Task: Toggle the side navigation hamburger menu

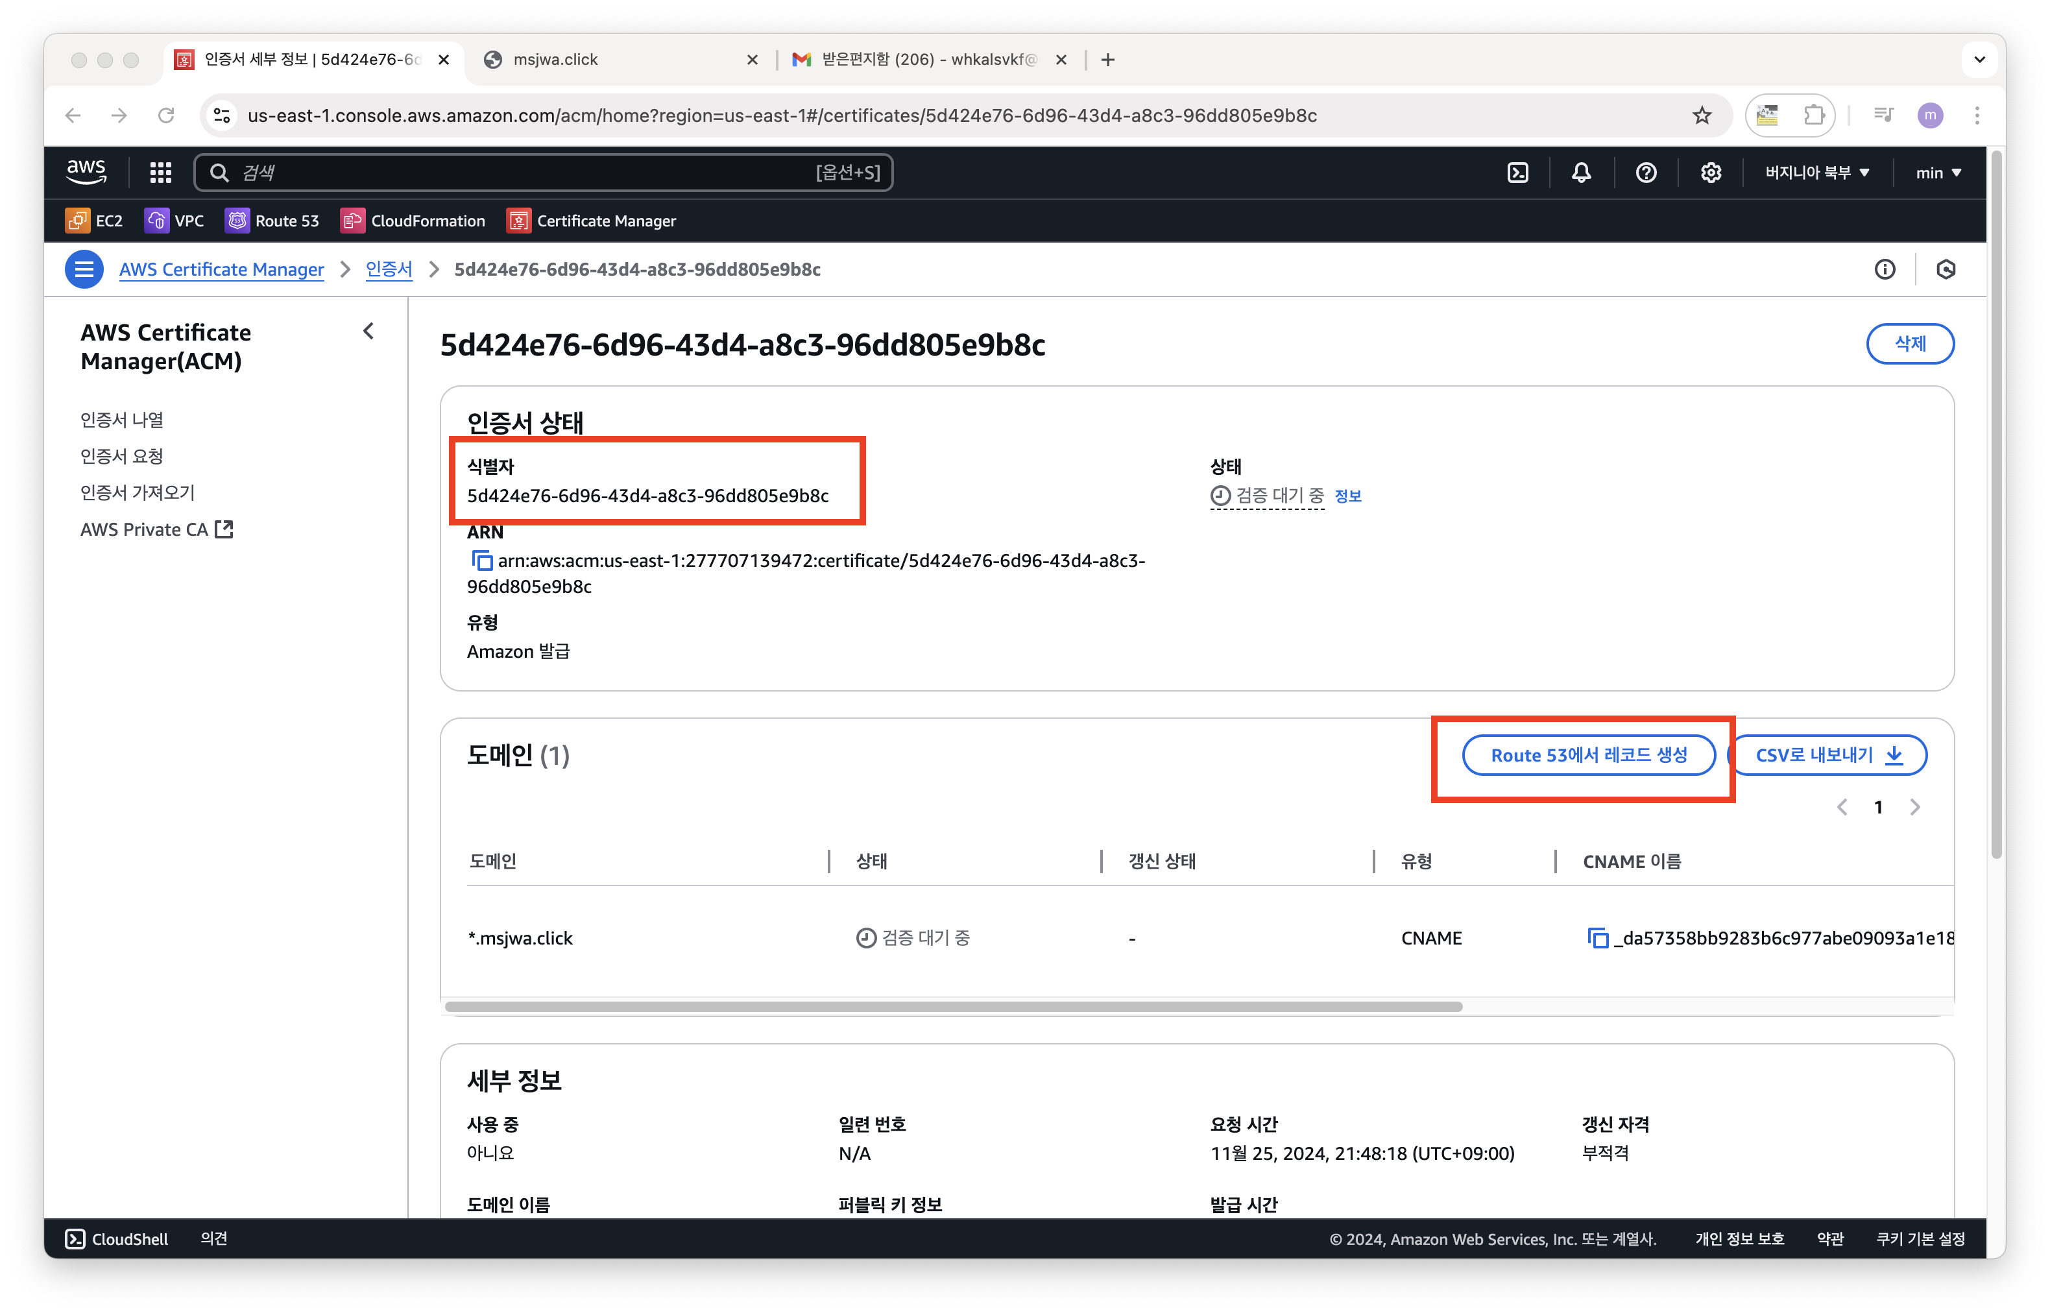Action: 84,269
